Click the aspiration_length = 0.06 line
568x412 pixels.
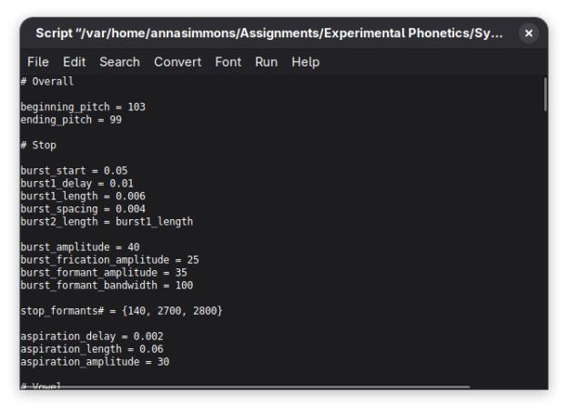(x=92, y=349)
